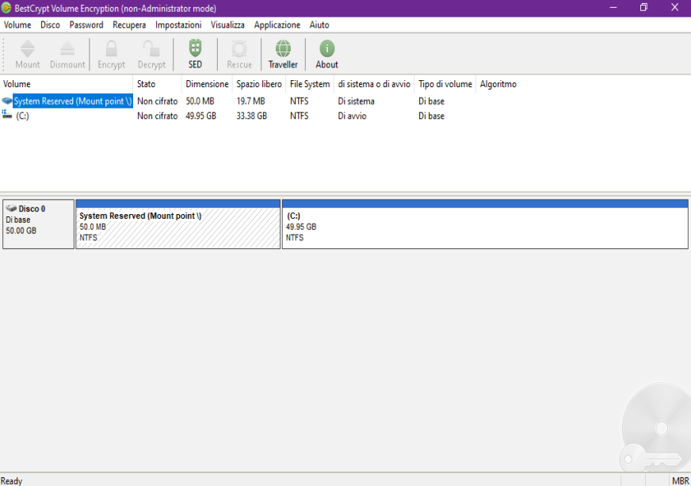691x486 pixels.
Task: Sort by the Volume column header
Action: [x=67, y=84]
